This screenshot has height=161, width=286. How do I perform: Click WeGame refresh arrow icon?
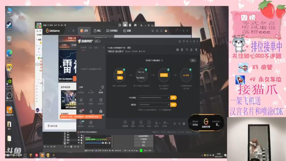click(x=73, y=31)
